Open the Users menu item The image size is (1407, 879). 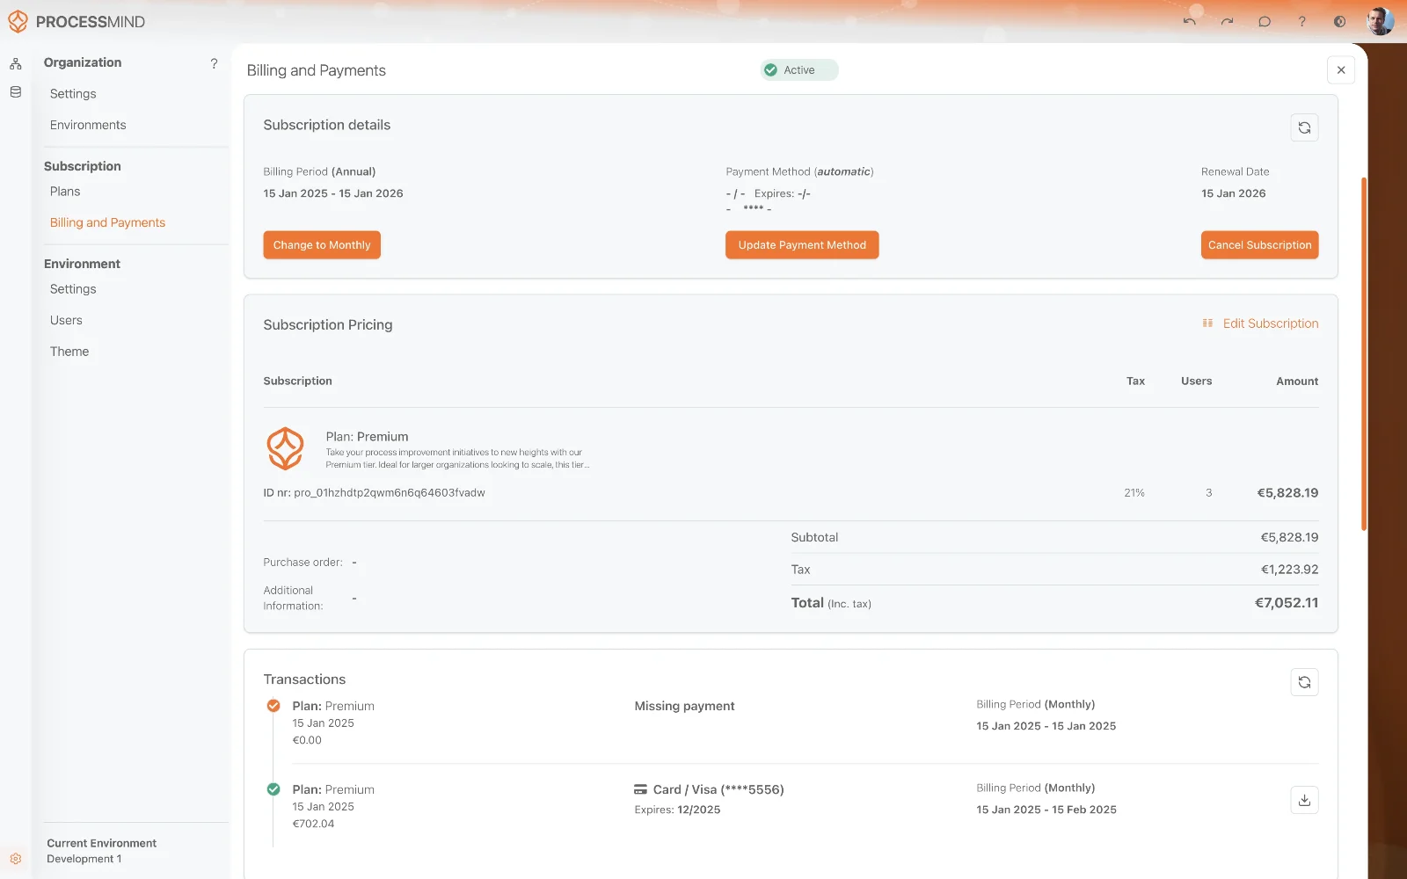[66, 321]
